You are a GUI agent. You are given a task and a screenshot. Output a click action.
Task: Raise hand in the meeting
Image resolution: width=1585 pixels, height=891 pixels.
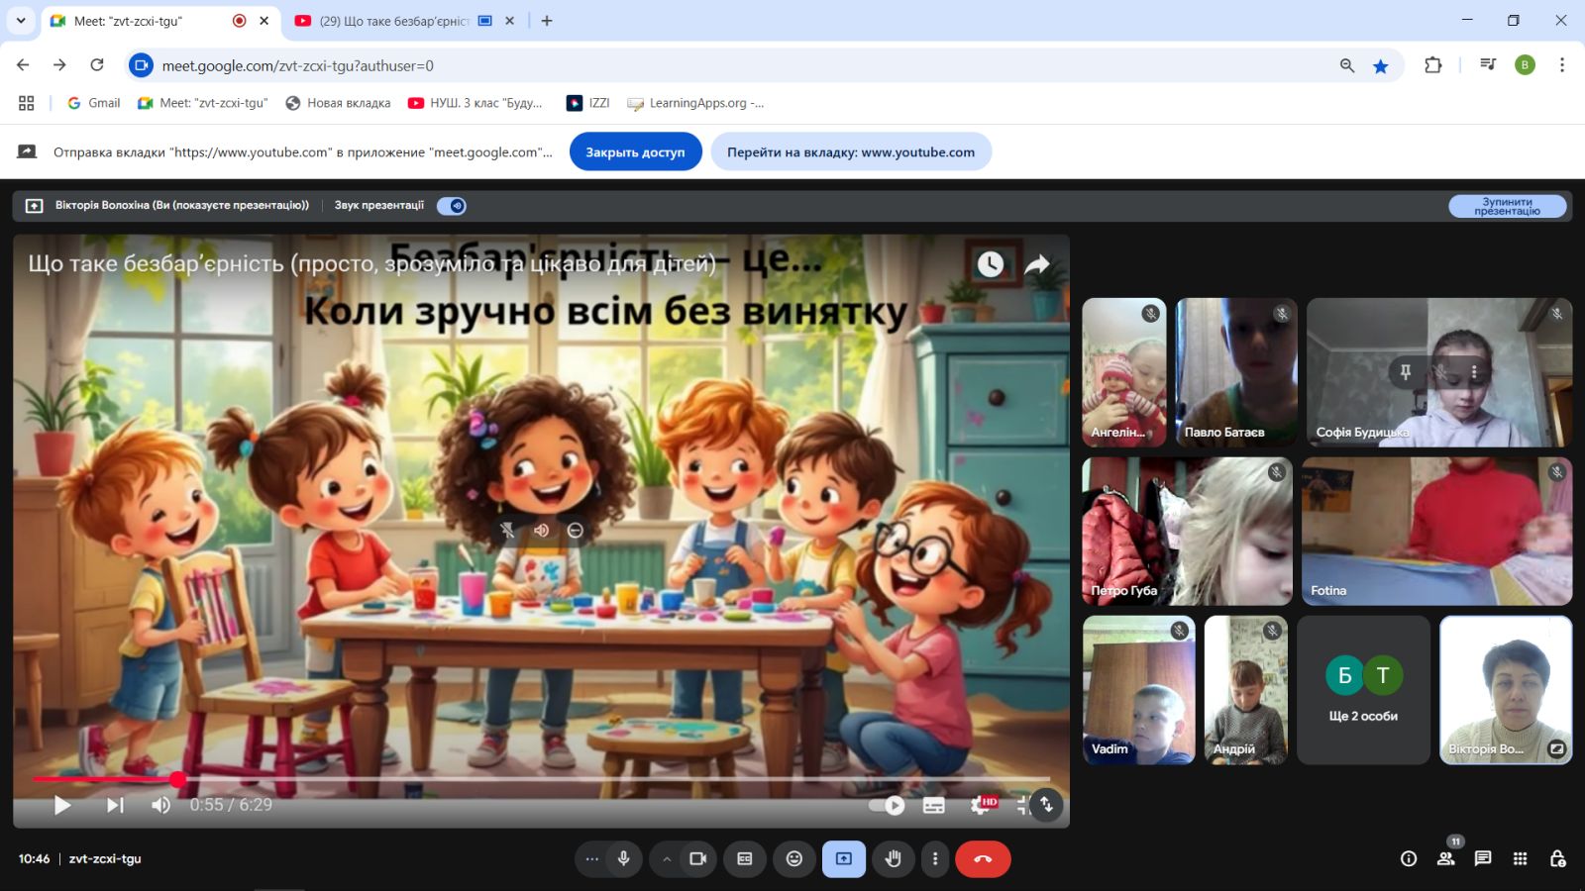point(893,858)
